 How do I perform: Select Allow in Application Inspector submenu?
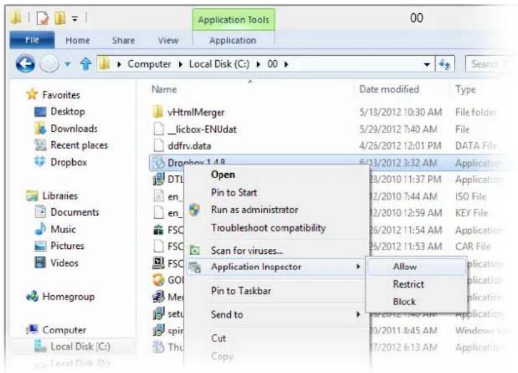tap(404, 266)
